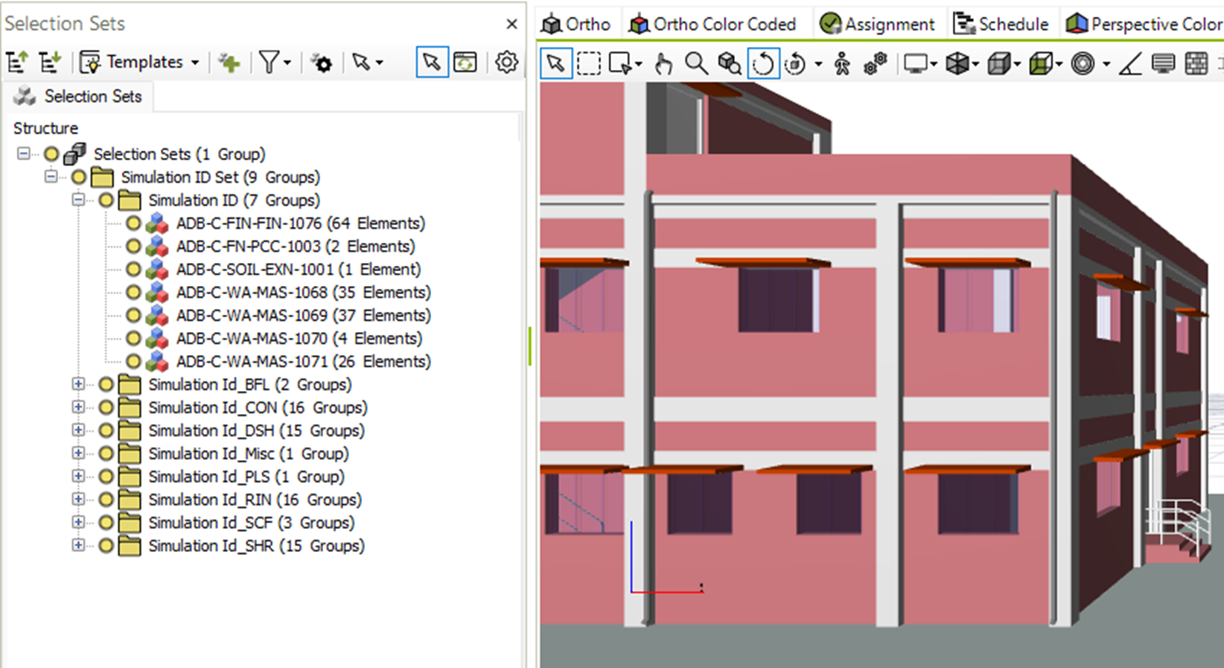Viewport: 1224px width, 668px height.
Task: Select the Rotate view tool
Action: coord(763,64)
